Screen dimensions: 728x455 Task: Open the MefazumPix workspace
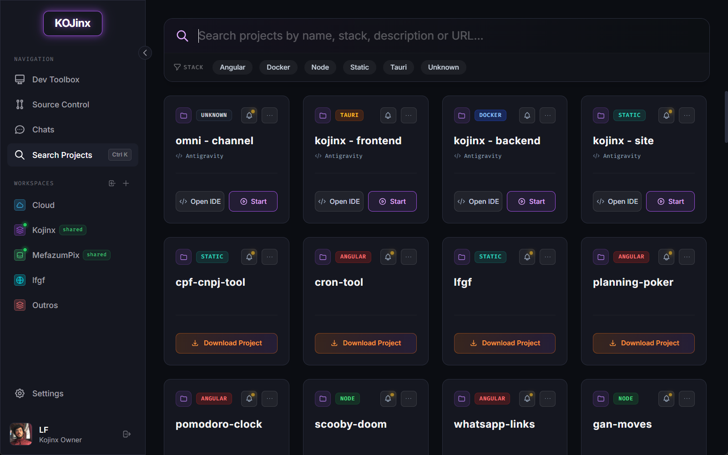click(x=73, y=255)
